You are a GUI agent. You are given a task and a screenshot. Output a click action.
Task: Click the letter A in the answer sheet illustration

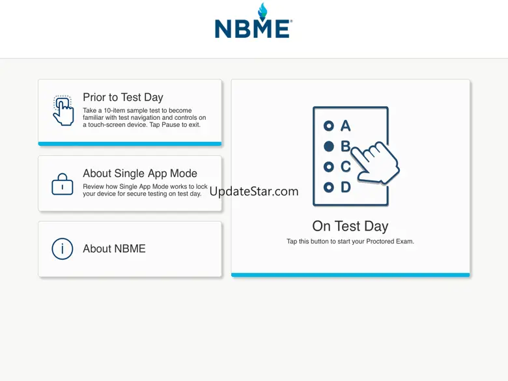pyautogui.click(x=346, y=126)
